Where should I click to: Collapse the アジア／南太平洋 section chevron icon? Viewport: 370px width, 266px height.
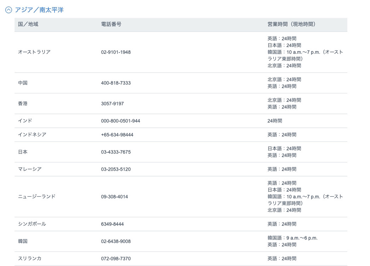[8, 10]
